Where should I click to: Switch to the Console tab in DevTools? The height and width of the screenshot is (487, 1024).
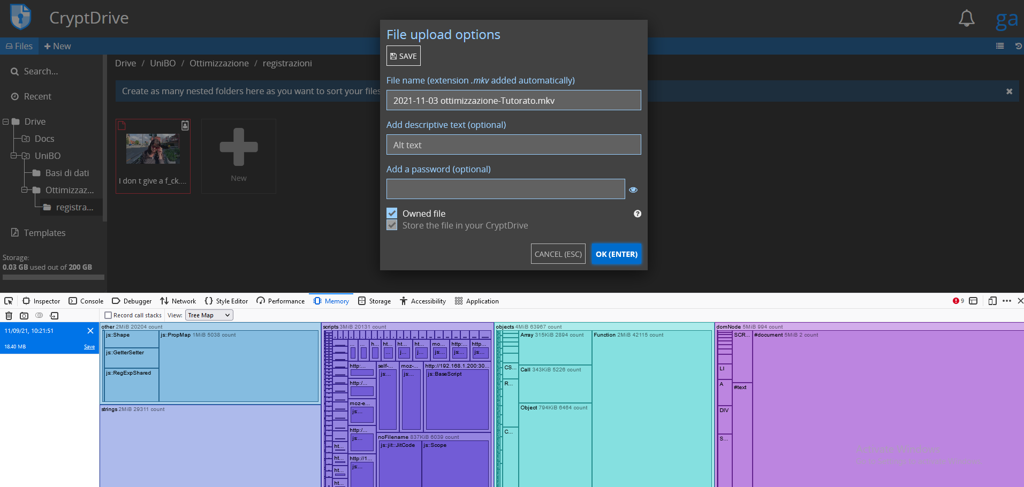click(86, 301)
